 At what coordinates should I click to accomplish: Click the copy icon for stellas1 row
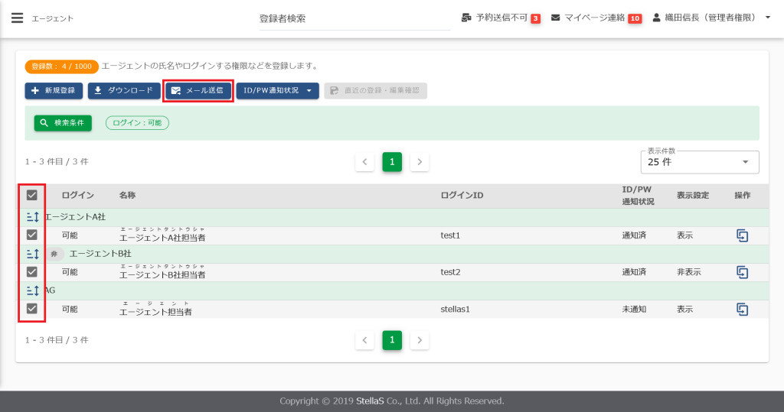742,309
